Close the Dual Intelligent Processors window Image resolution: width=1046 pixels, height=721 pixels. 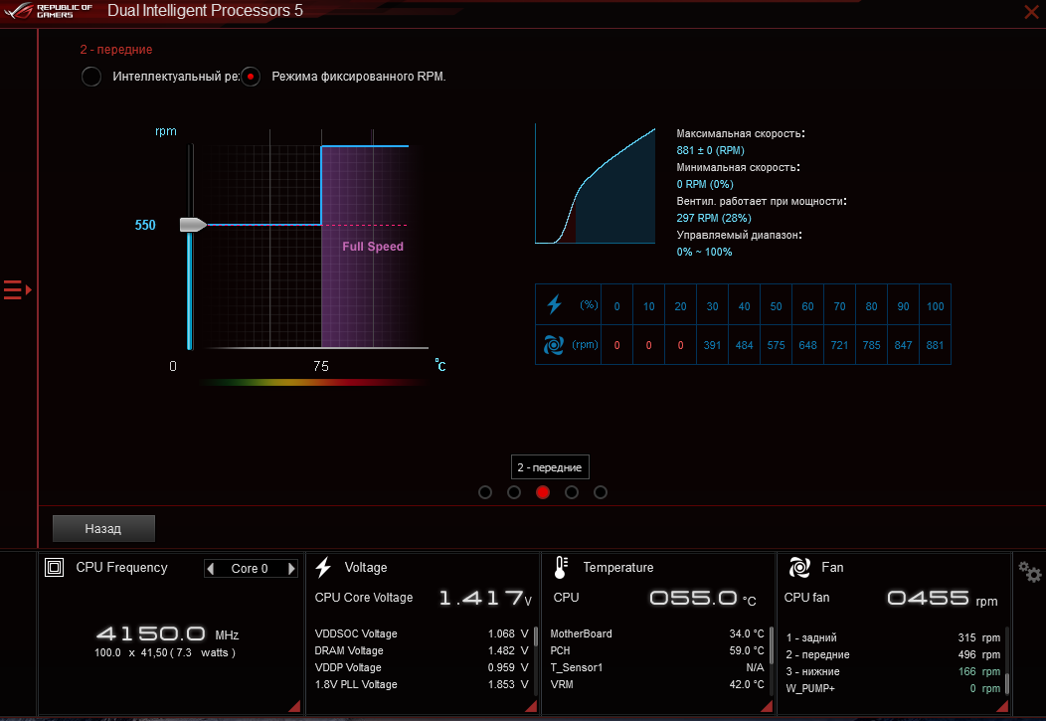[1031, 11]
